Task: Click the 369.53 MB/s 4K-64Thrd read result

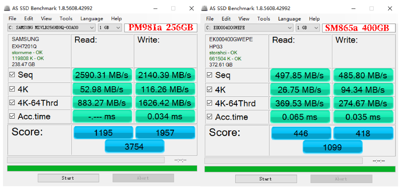Action: tap(300, 103)
